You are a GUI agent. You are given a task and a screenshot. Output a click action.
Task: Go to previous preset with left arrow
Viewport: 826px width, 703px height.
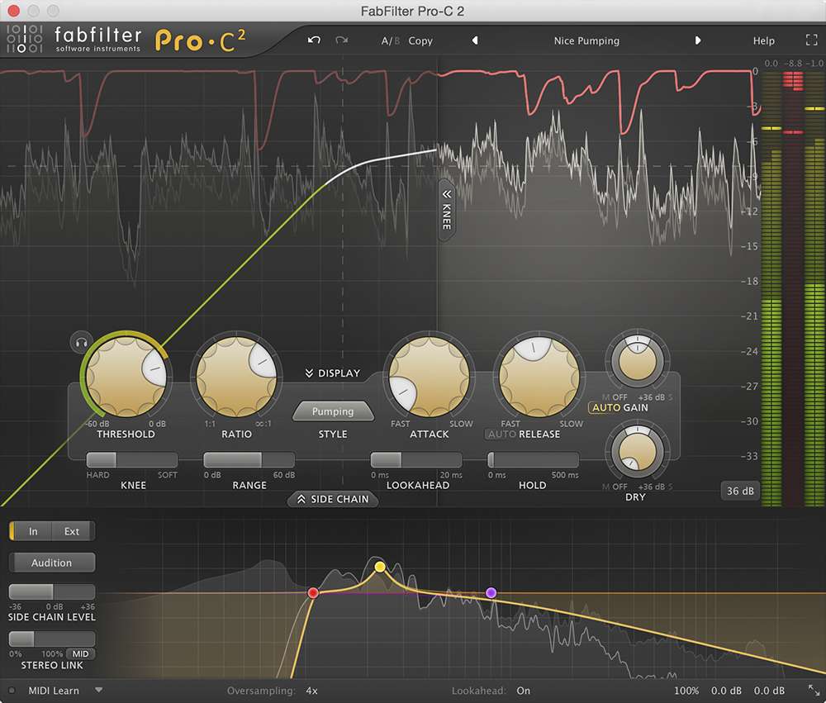(475, 40)
